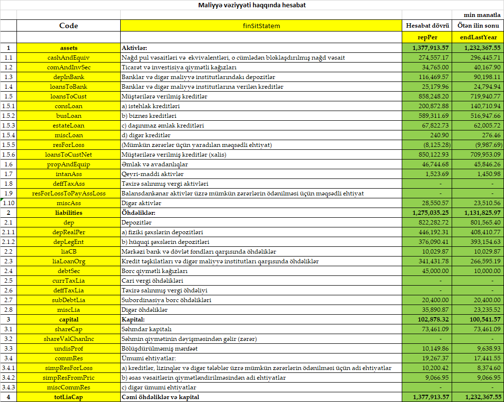Select the "endLastYear" cell
Image resolution: width=504 pixels, height=402 pixels.
[478, 37]
